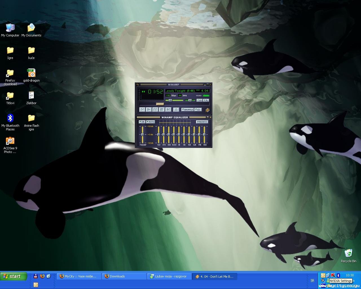Screen dimensions: 361x289
Task: Click the Winamp time display
Action: click(x=155, y=91)
